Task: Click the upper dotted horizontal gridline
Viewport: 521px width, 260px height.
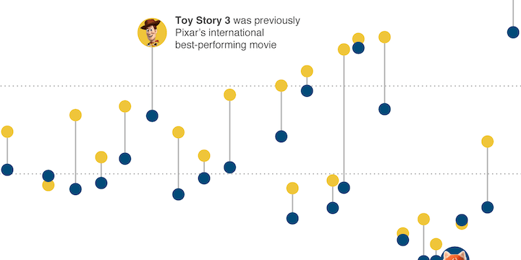Action: pos(260,86)
